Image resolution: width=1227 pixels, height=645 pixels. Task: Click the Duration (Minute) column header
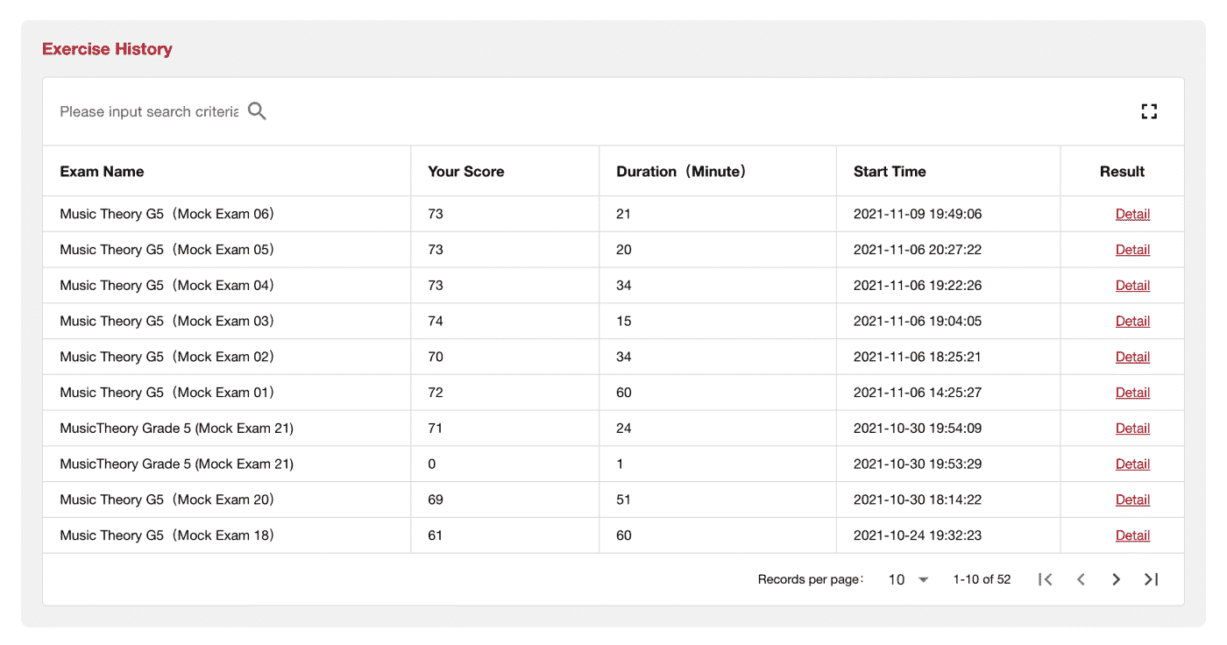pyautogui.click(x=681, y=172)
